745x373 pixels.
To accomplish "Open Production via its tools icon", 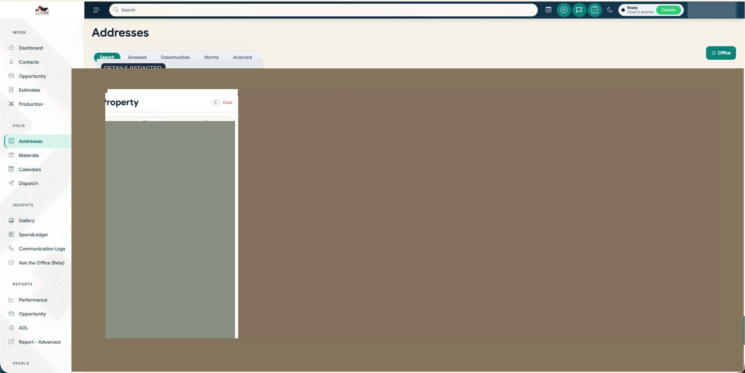I will coord(11,104).
